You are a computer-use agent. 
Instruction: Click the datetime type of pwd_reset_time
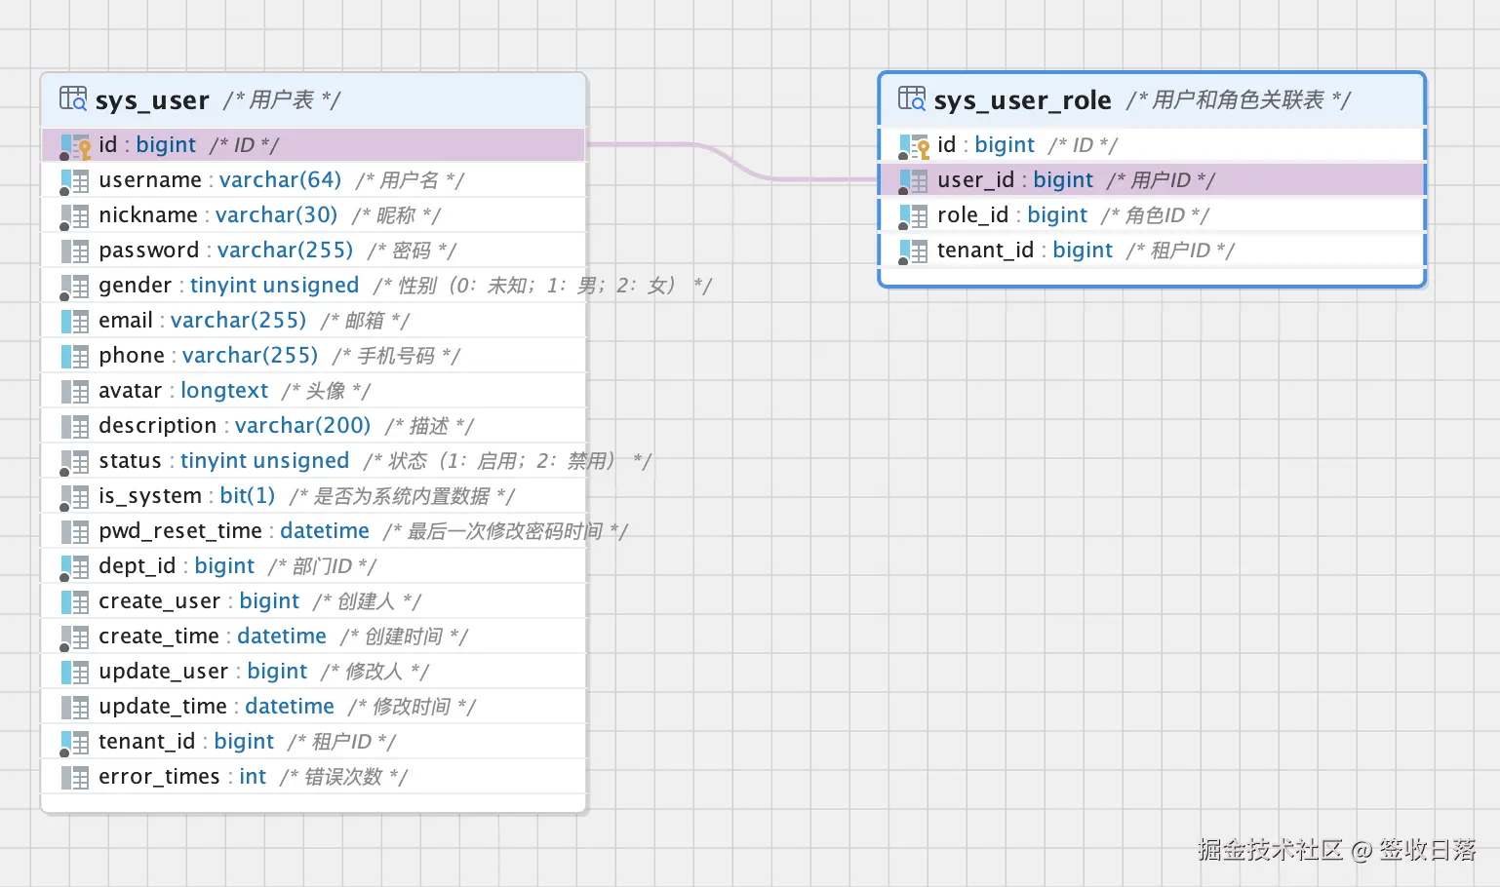(325, 531)
